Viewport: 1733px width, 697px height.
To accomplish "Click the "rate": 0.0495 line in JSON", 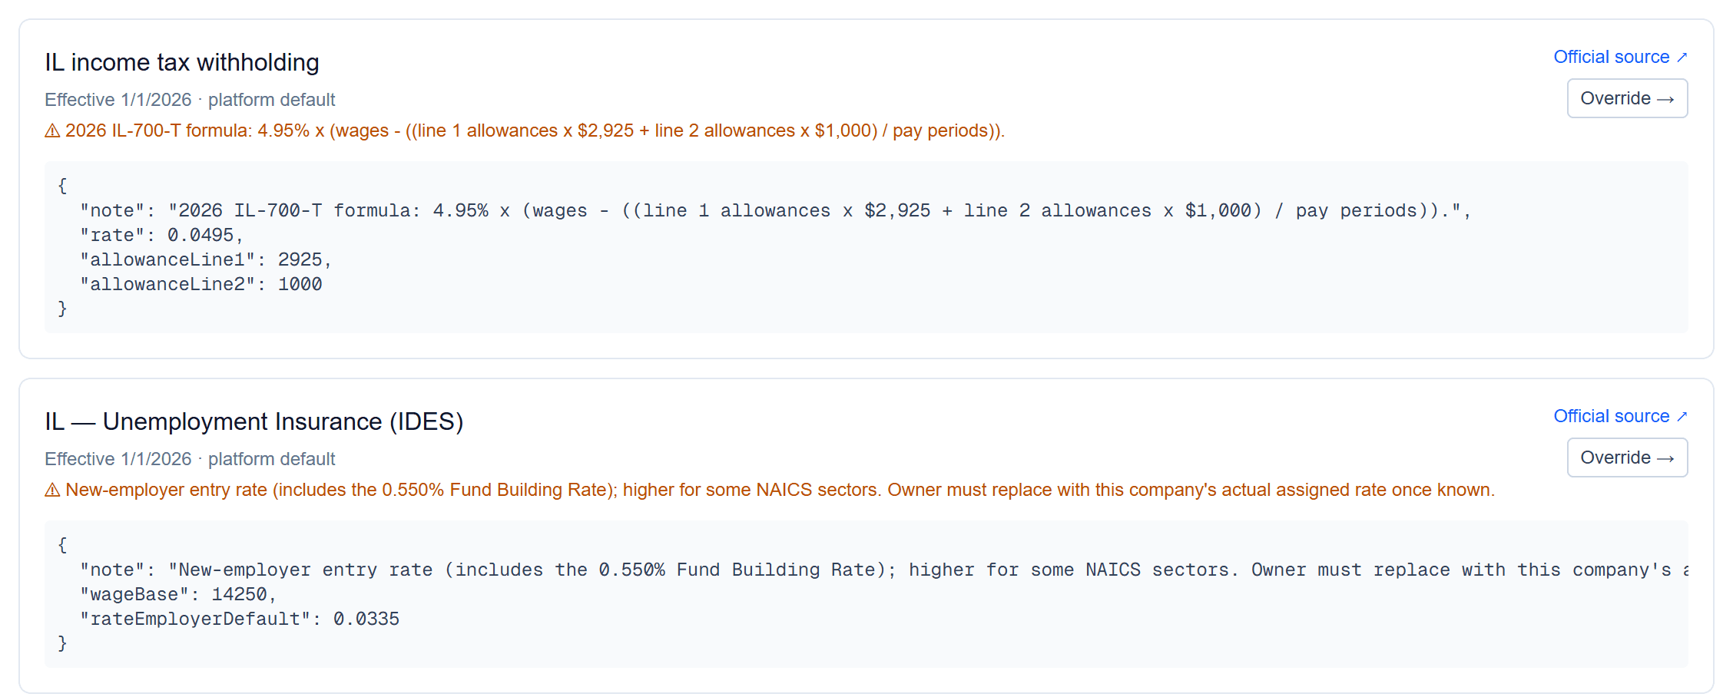I will 161,235.
